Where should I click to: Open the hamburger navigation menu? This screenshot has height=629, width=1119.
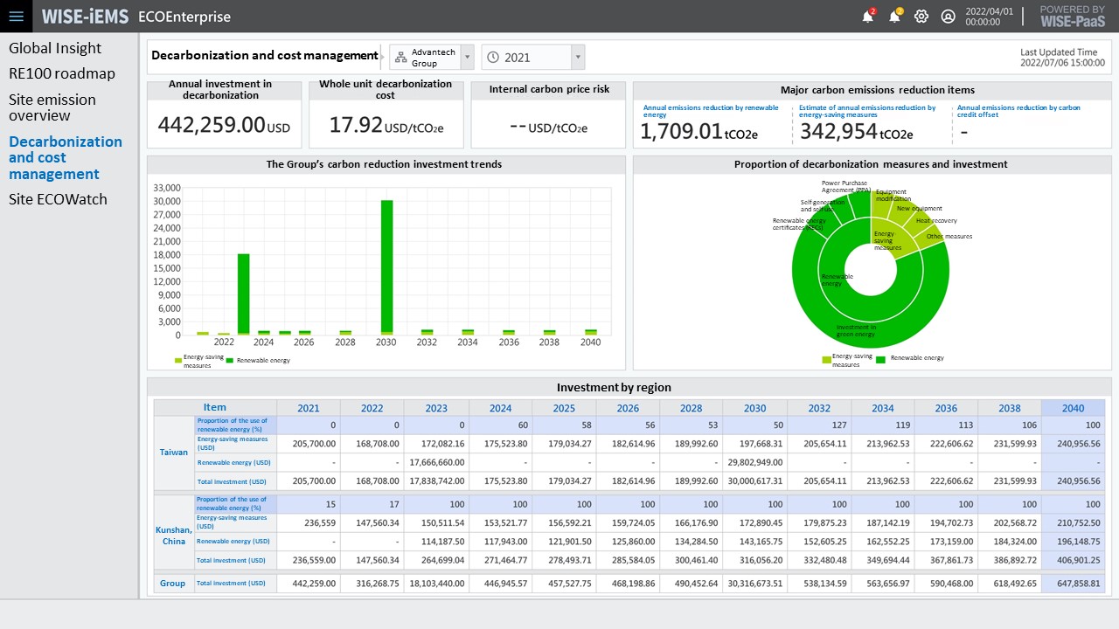[x=16, y=16]
